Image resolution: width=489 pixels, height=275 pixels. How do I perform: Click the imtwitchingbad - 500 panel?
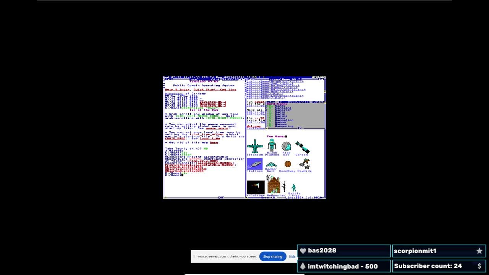pos(344,266)
